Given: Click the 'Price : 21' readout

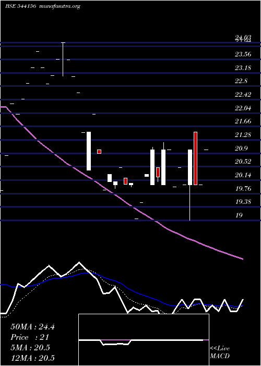Looking at the screenshot, I should point(30,337).
